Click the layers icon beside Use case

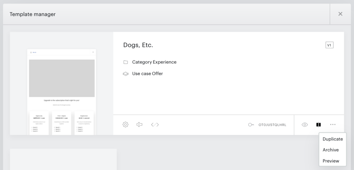coord(125,74)
